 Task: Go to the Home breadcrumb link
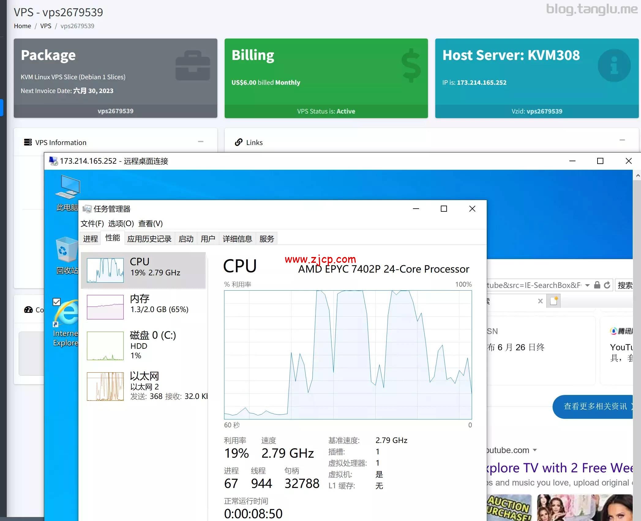(22, 26)
